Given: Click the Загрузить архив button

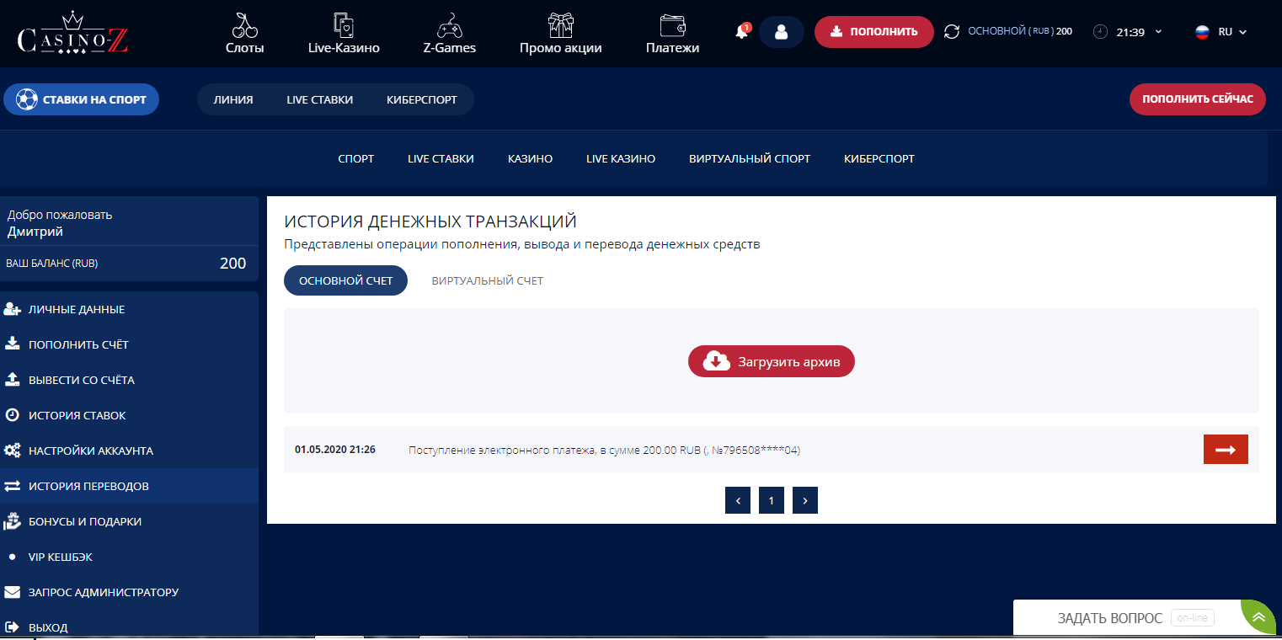Looking at the screenshot, I should point(771,361).
